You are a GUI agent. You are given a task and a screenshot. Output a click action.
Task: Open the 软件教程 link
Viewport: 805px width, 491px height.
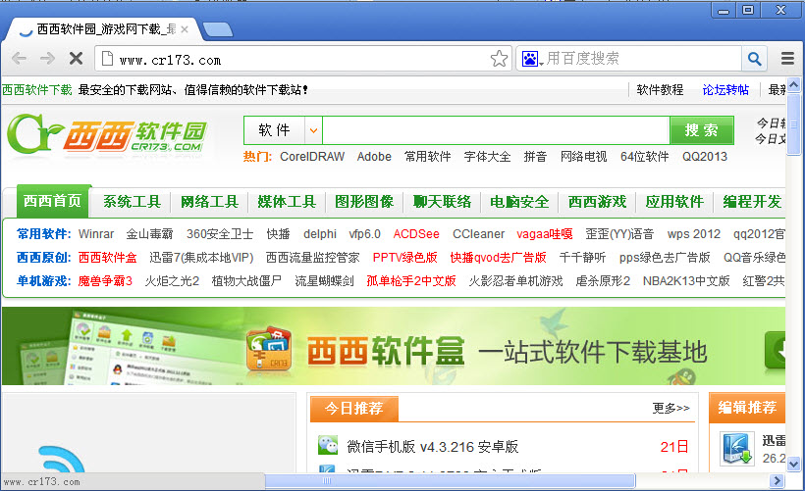tap(660, 90)
